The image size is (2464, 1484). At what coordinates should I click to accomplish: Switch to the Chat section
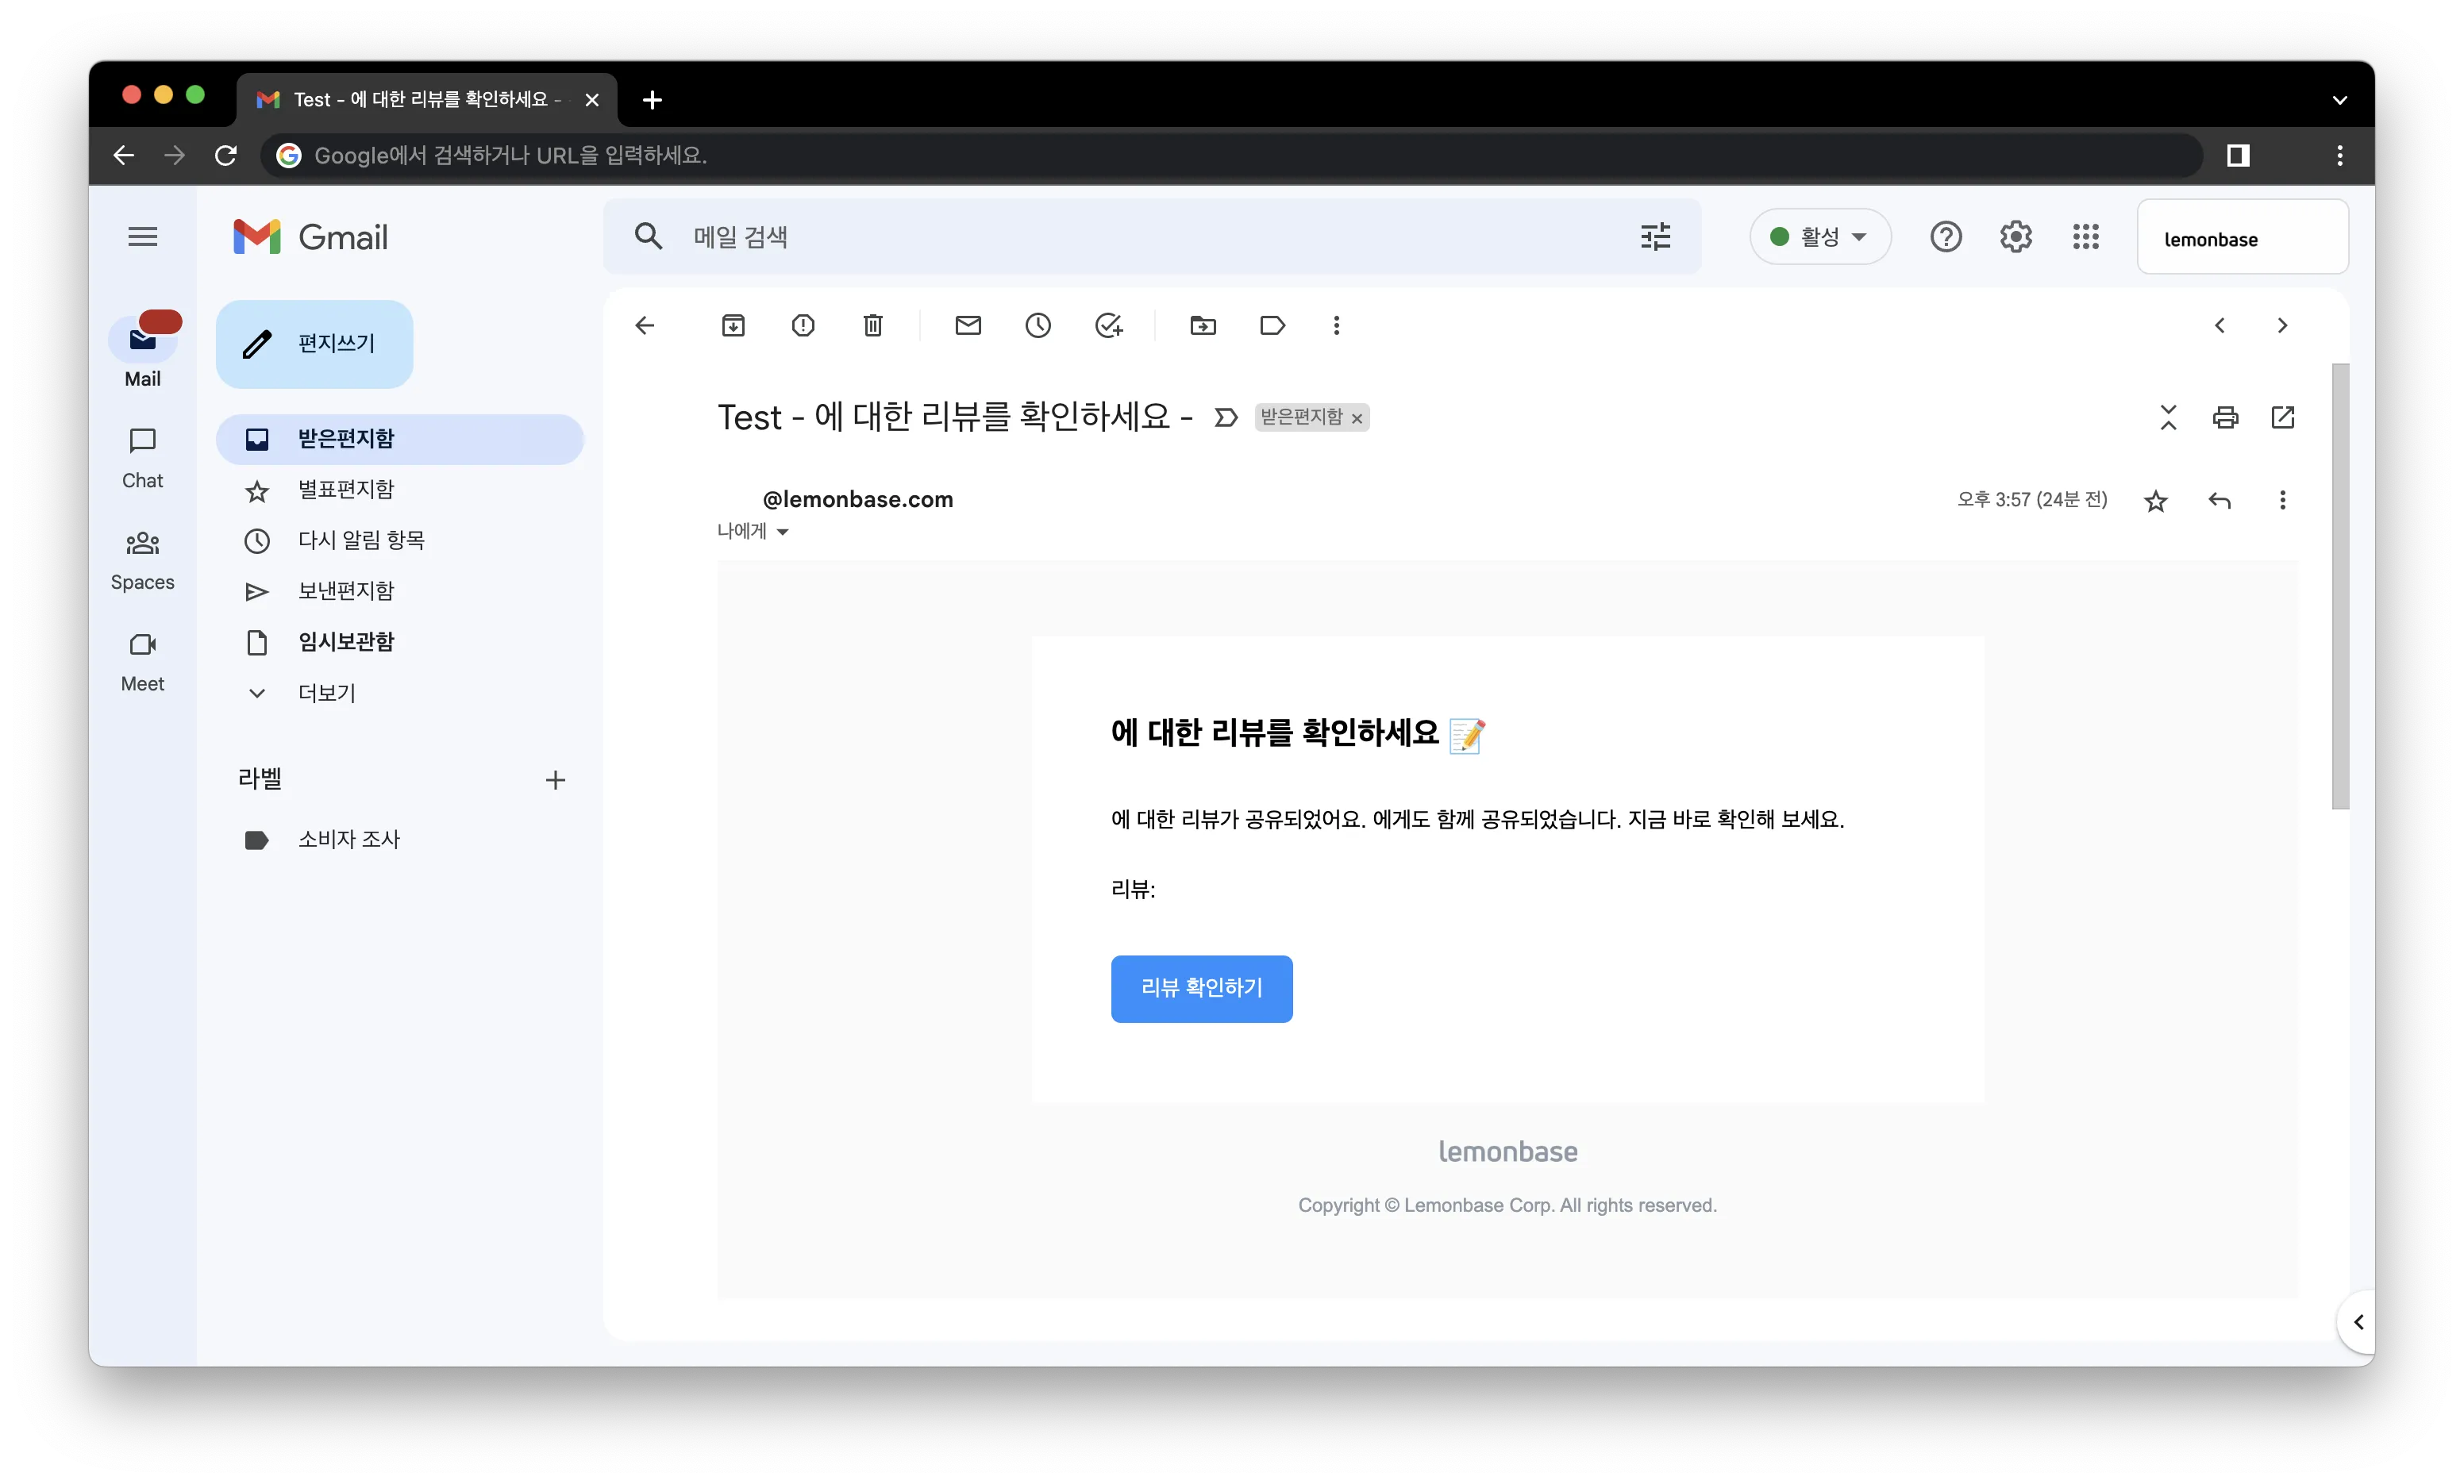pos(142,458)
